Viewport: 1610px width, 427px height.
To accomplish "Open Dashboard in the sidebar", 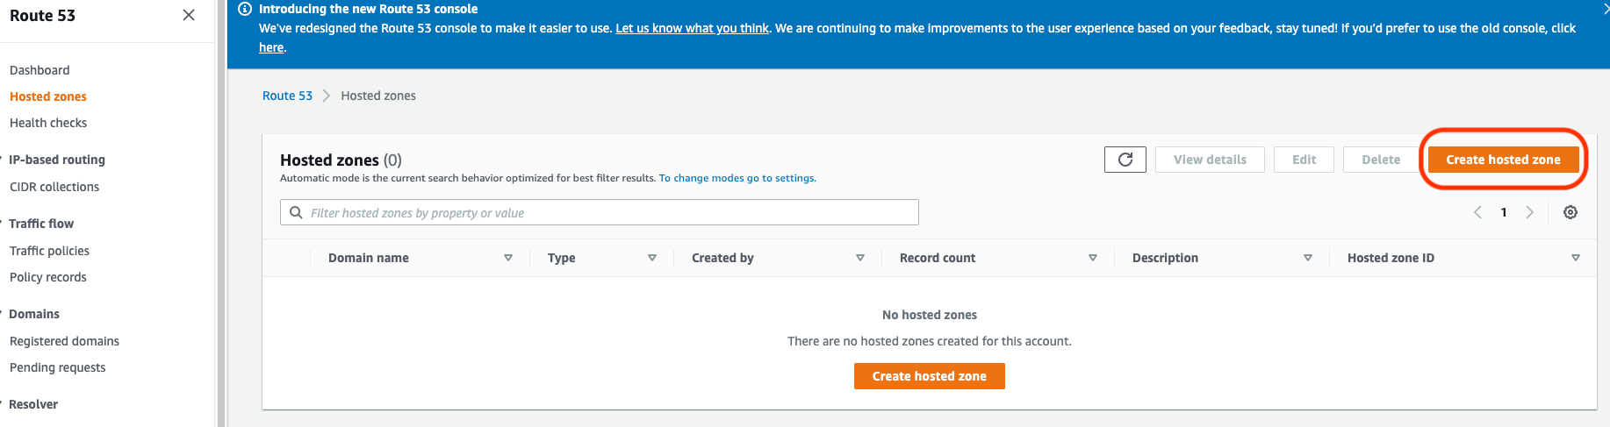I will tap(40, 70).
